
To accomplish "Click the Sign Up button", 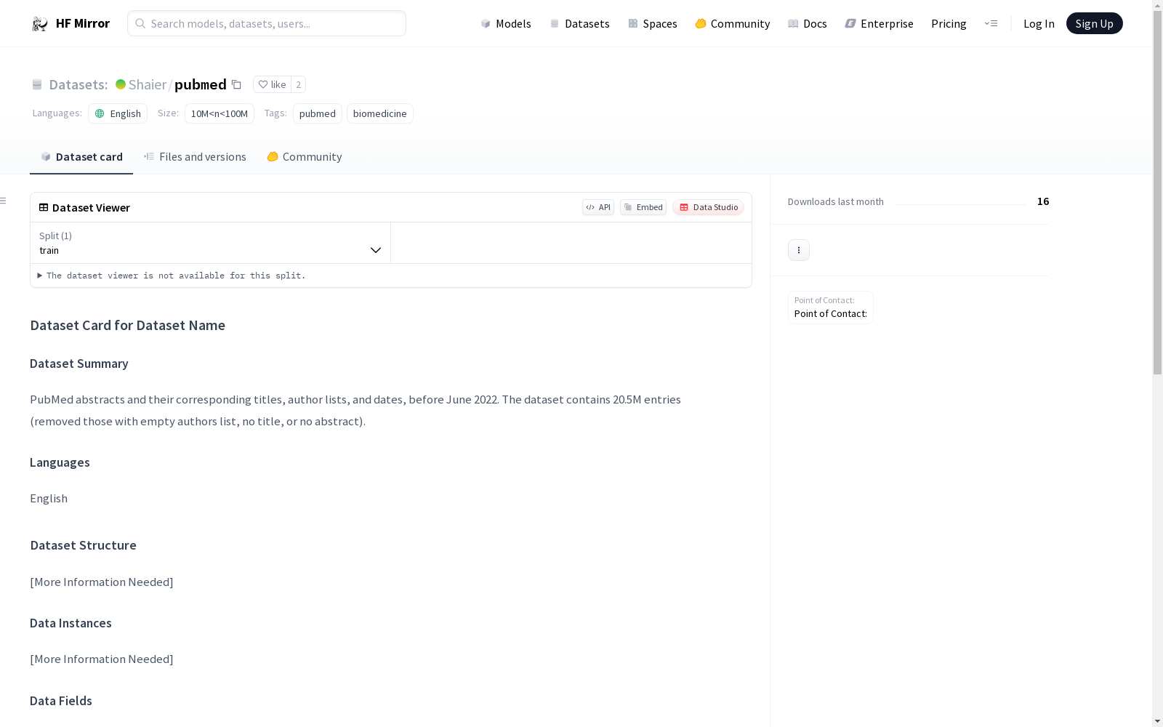I will click(x=1093, y=23).
